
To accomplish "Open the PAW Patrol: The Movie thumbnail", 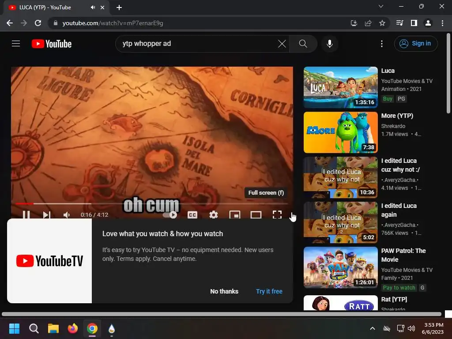I will [341, 267].
